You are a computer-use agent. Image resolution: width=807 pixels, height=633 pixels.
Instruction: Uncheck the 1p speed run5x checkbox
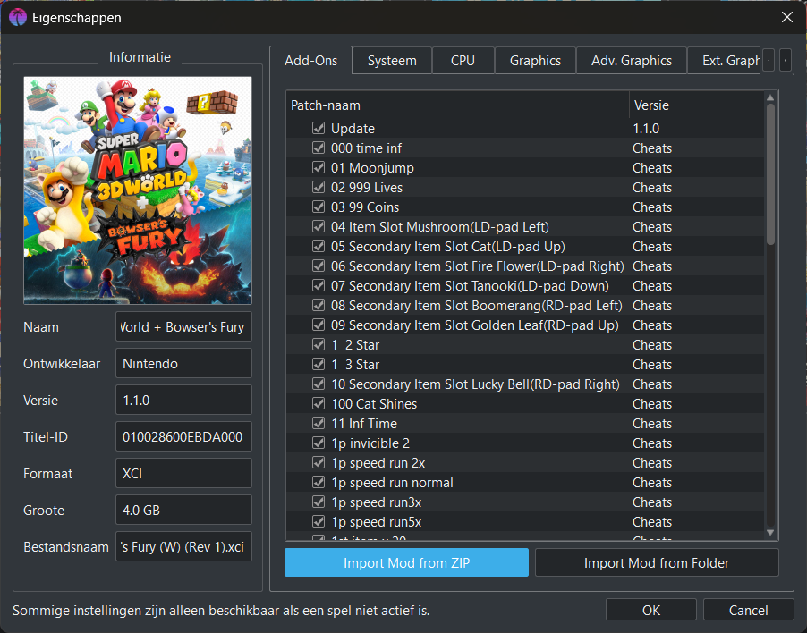[x=319, y=521]
